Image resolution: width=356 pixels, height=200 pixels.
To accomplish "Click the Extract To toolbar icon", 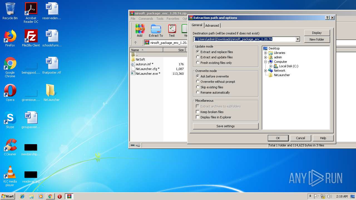I will click(156, 31).
